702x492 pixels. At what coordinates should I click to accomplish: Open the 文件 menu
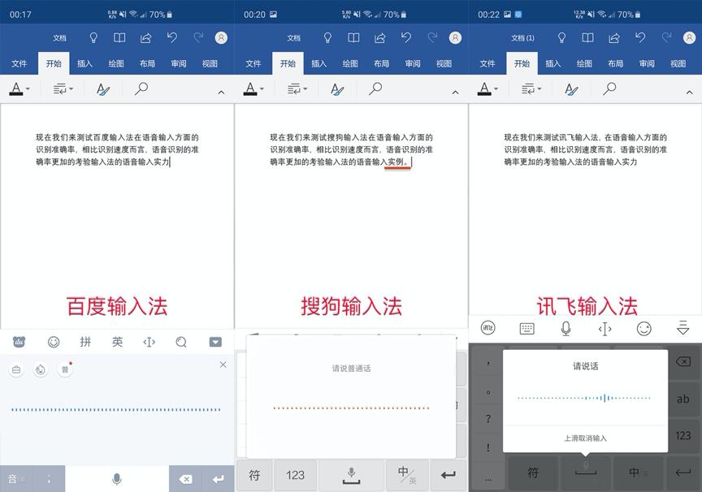pyautogui.click(x=19, y=63)
